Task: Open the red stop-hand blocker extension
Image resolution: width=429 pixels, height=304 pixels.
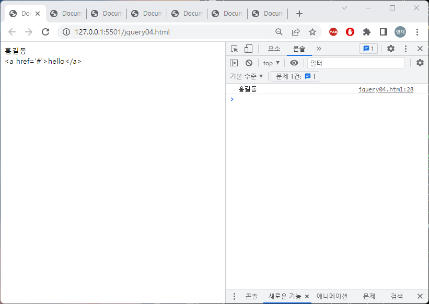Action: [x=350, y=32]
